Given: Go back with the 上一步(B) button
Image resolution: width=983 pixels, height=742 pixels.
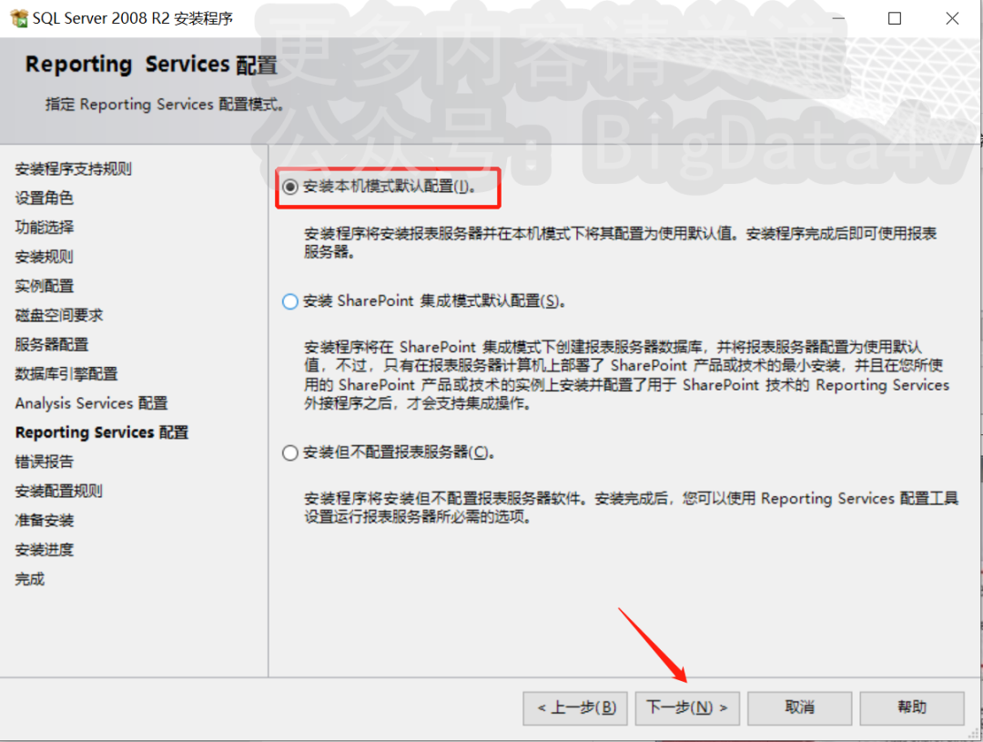Looking at the screenshot, I should pyautogui.click(x=575, y=708).
